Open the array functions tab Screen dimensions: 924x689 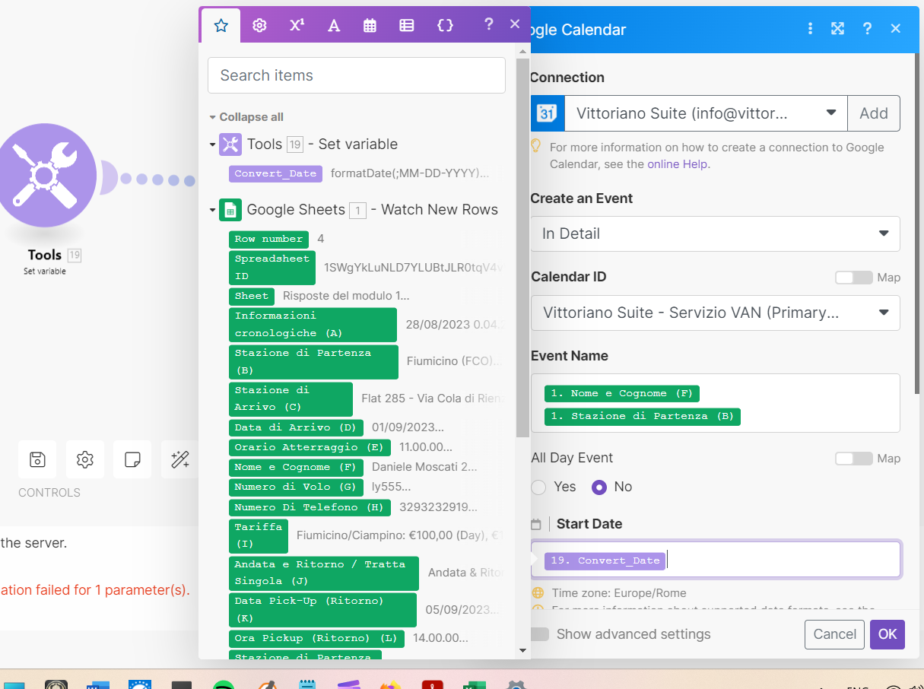[407, 25]
